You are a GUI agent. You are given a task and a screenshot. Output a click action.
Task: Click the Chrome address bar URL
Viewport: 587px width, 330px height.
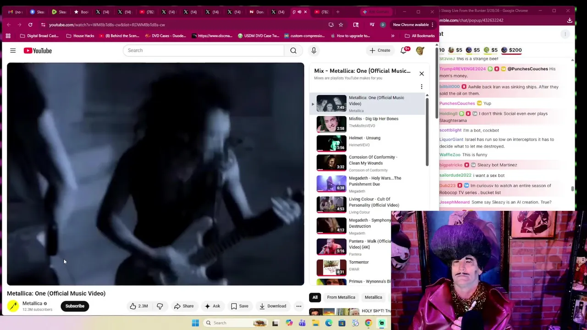click(107, 25)
